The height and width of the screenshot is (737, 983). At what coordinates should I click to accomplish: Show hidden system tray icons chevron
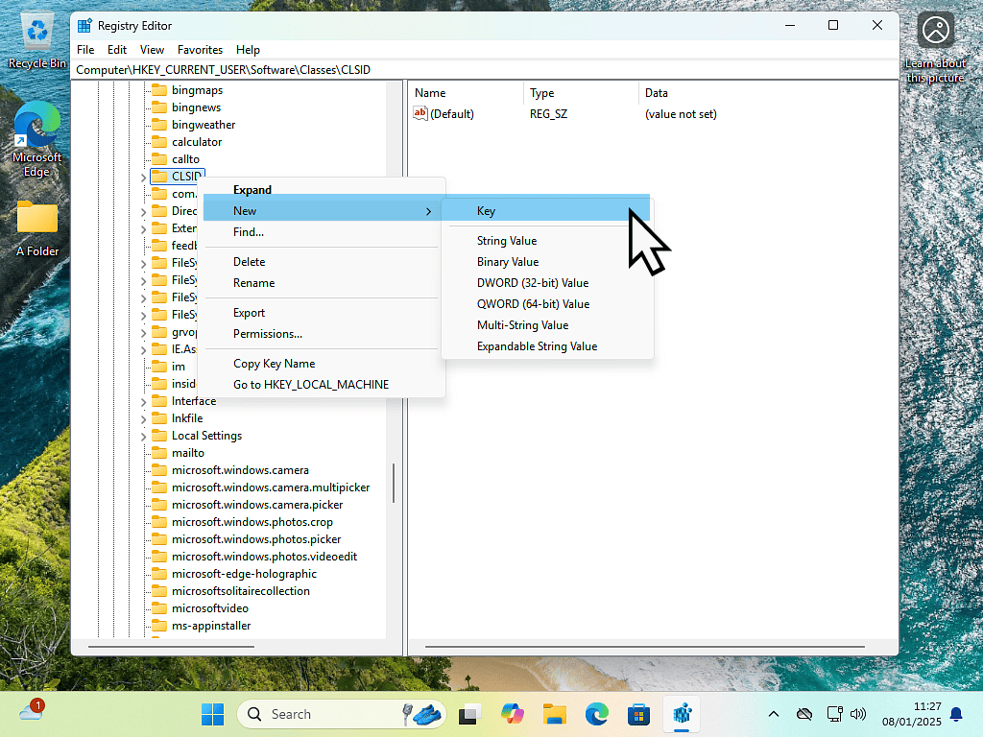pyautogui.click(x=774, y=714)
